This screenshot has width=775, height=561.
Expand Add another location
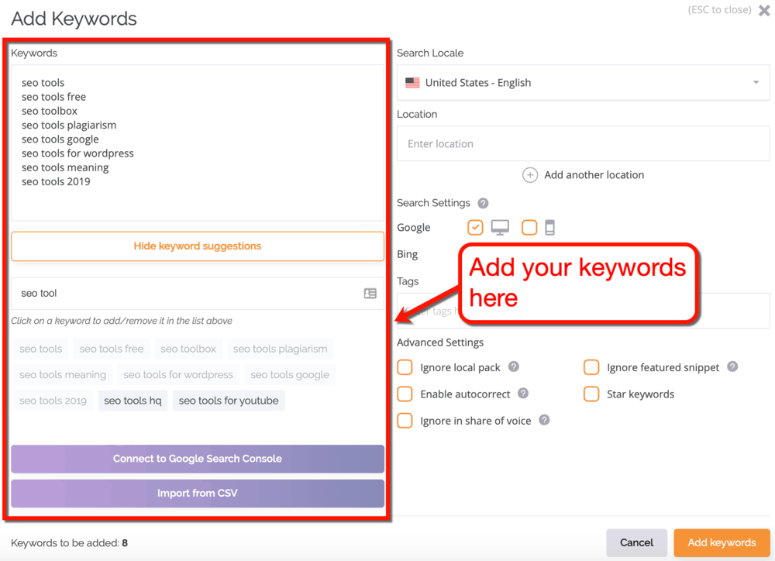[583, 174]
